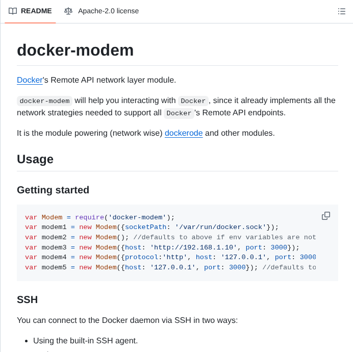Open the outline table of contents icon
This screenshot has width=353, height=352.
point(341,11)
